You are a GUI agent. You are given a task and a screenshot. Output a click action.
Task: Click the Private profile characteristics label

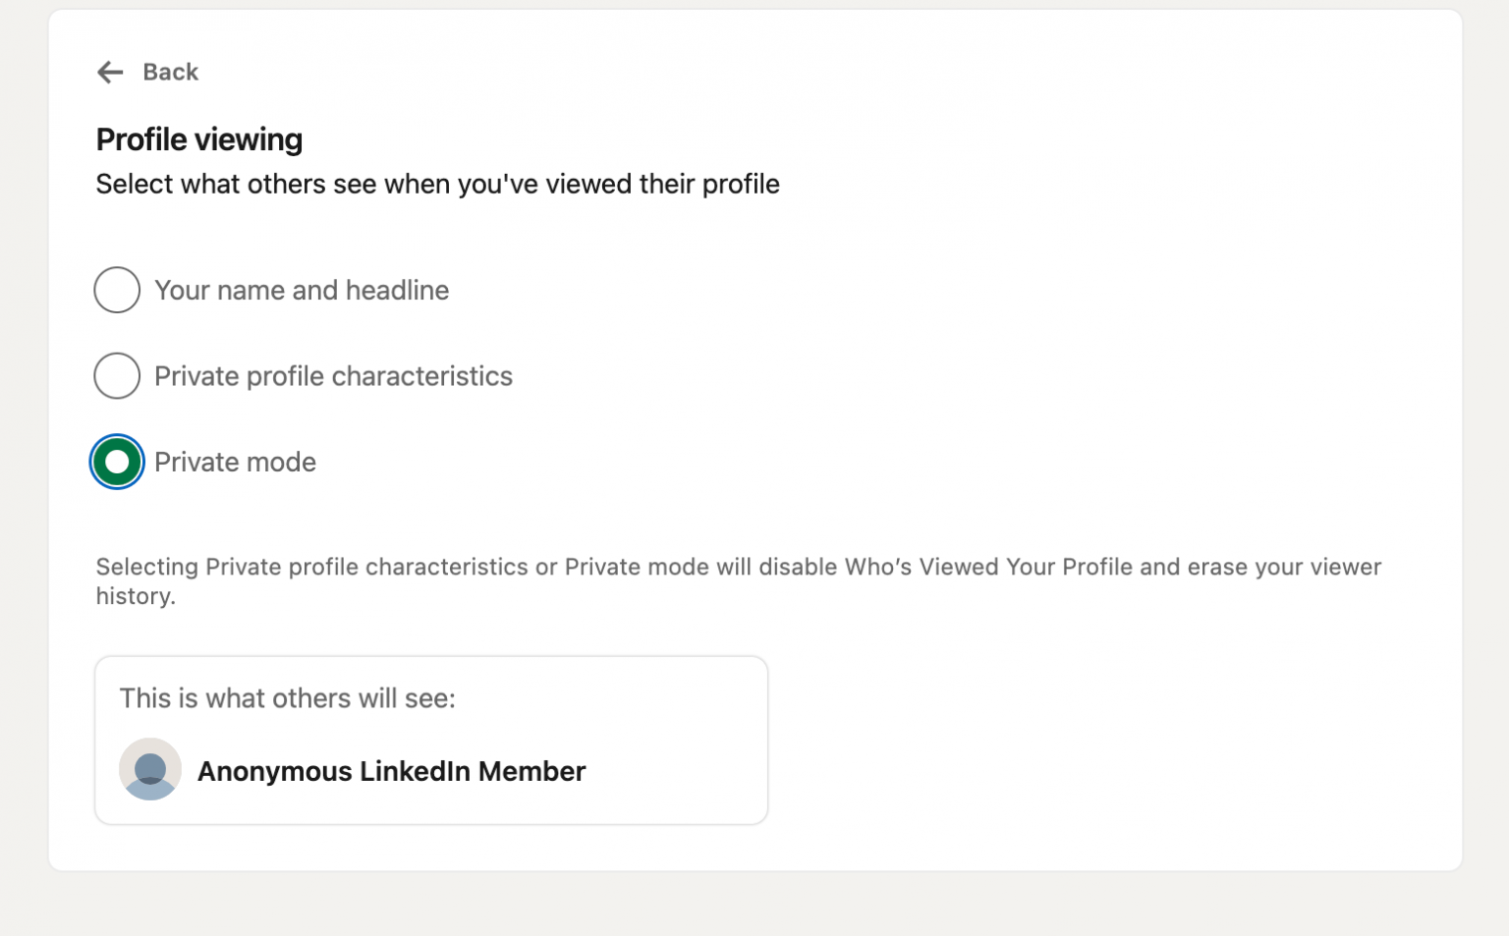333,376
